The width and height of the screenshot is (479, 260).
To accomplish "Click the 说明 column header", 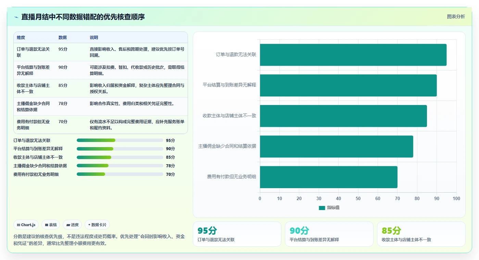I will pos(94,37).
